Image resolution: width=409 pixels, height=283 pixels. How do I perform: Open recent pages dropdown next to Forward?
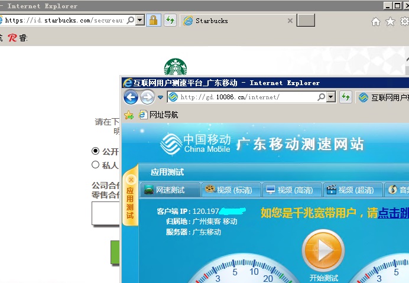(160, 97)
